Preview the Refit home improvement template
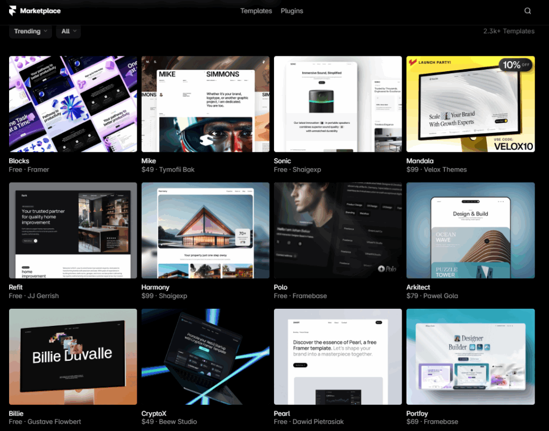This screenshot has width=549, height=431. click(73, 230)
